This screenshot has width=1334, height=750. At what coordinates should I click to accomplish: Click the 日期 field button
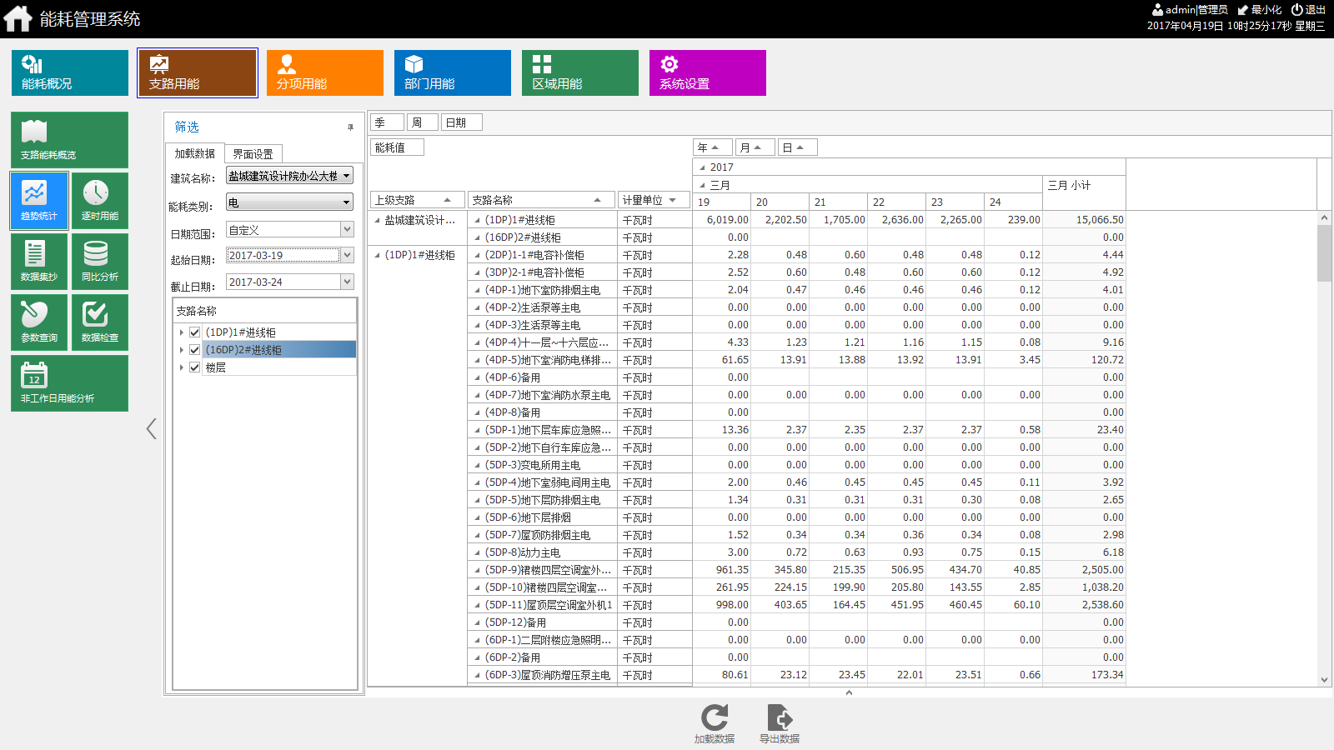point(462,122)
